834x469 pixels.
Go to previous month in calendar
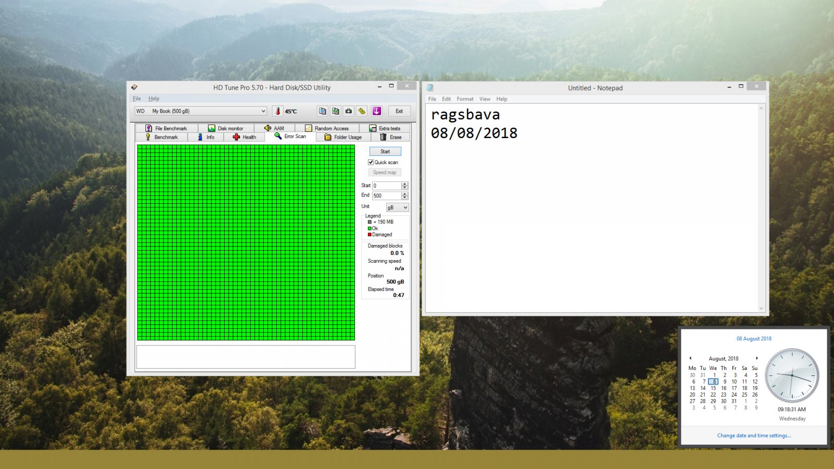click(690, 358)
